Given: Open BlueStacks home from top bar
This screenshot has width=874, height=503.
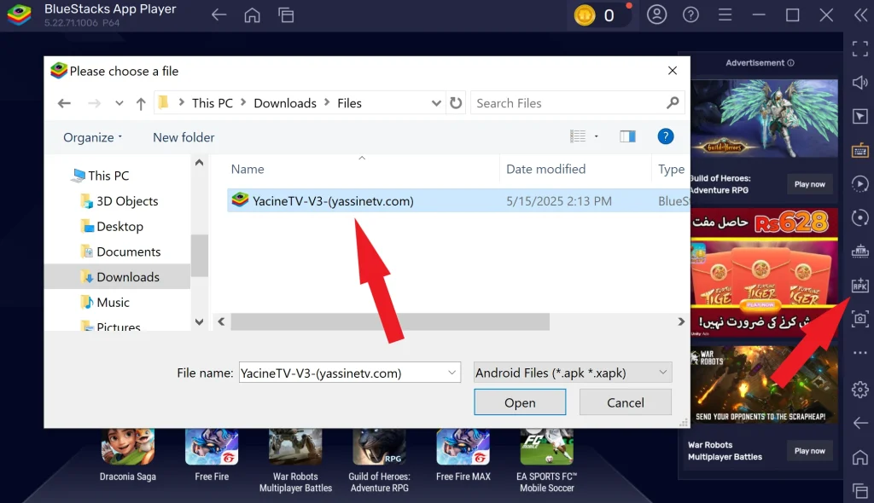Looking at the screenshot, I should coord(252,15).
